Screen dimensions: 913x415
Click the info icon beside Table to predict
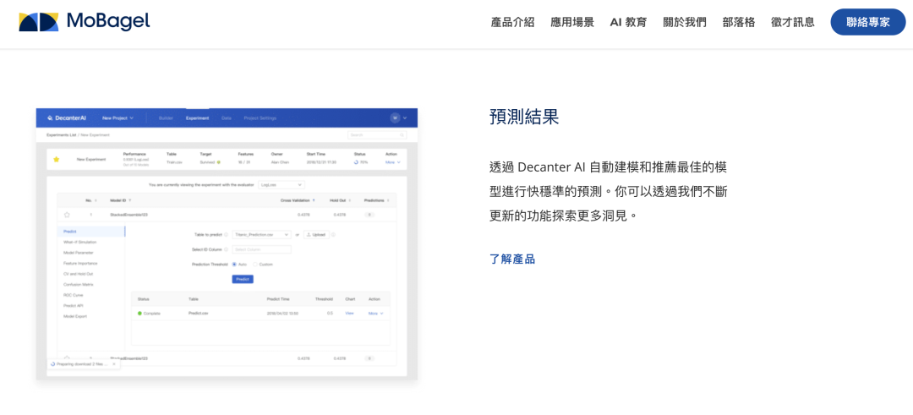tap(227, 234)
